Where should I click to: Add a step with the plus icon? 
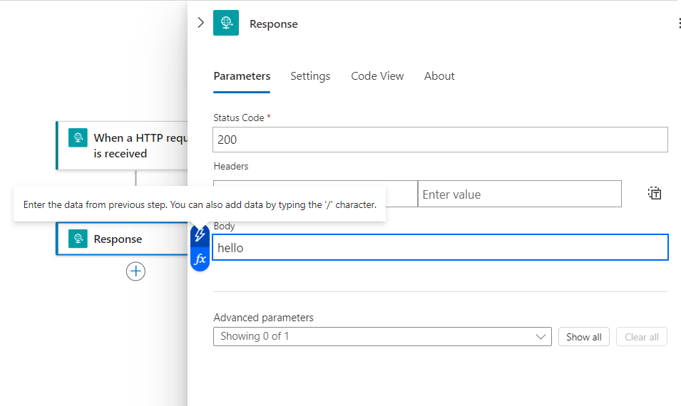coord(135,271)
